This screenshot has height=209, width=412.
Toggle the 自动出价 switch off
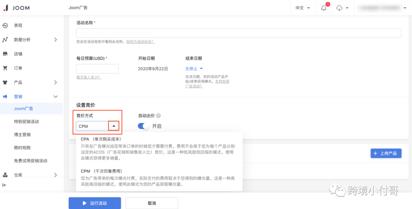click(x=143, y=126)
